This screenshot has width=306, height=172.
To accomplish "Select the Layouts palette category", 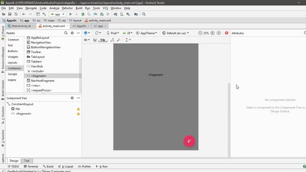I will [x=12, y=63].
